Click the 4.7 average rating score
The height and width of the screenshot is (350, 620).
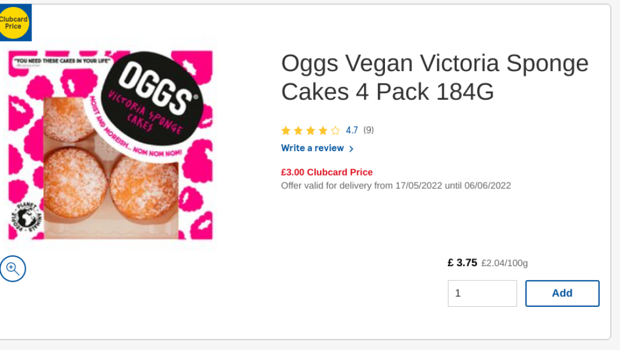pyautogui.click(x=351, y=130)
